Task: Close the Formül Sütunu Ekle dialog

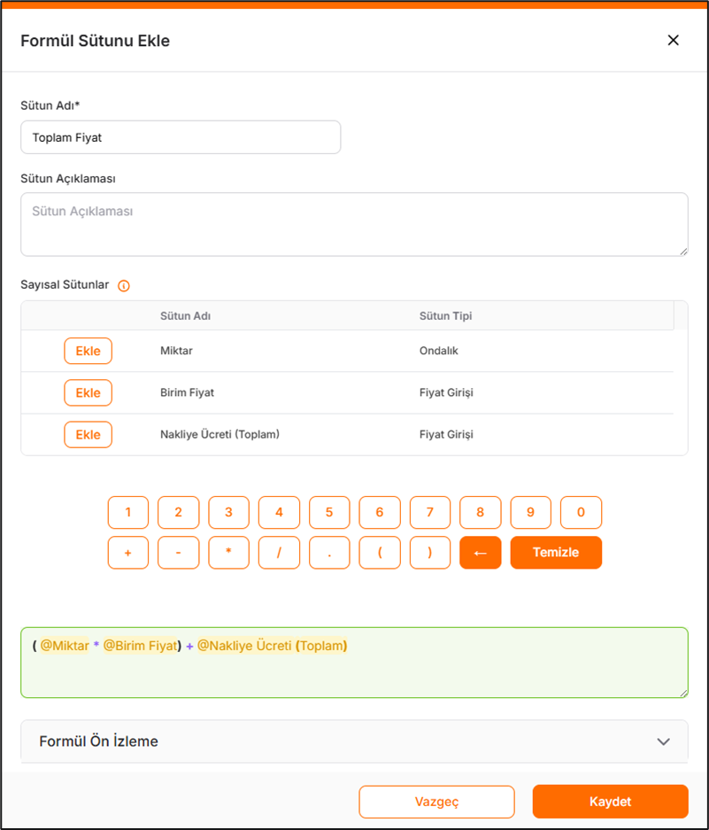Action: tap(673, 40)
